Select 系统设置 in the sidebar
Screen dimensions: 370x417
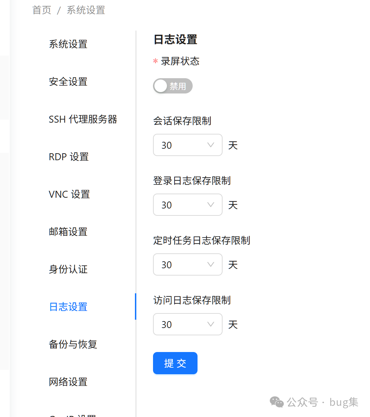(x=68, y=44)
